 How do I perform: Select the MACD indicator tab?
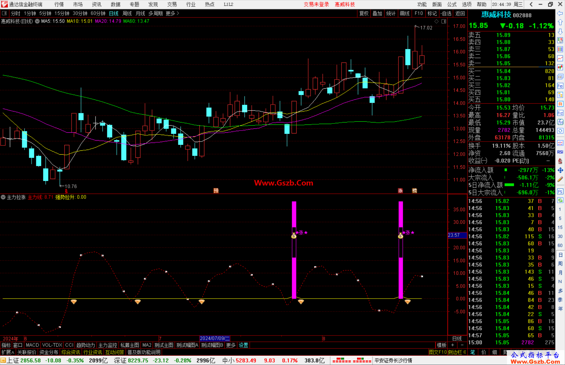pos(32,345)
